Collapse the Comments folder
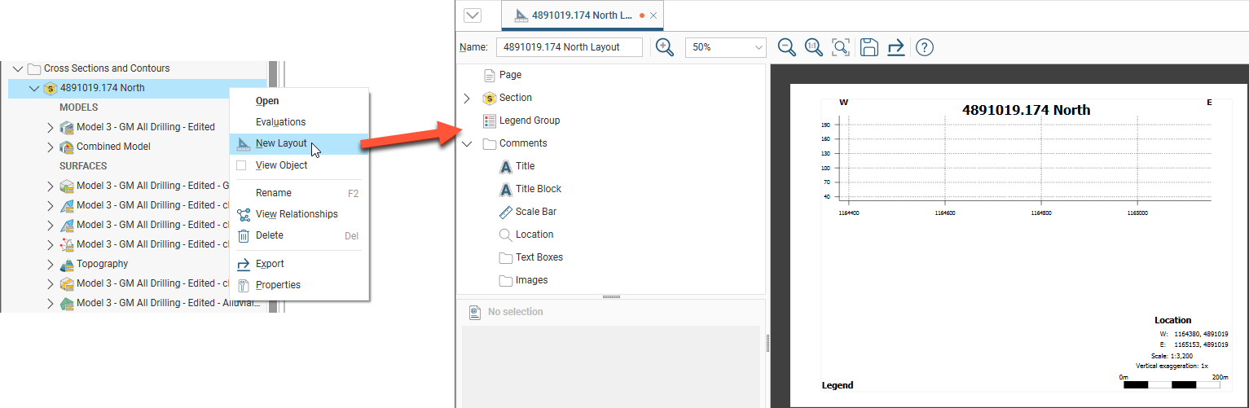This screenshot has height=408, width=1249. (467, 144)
